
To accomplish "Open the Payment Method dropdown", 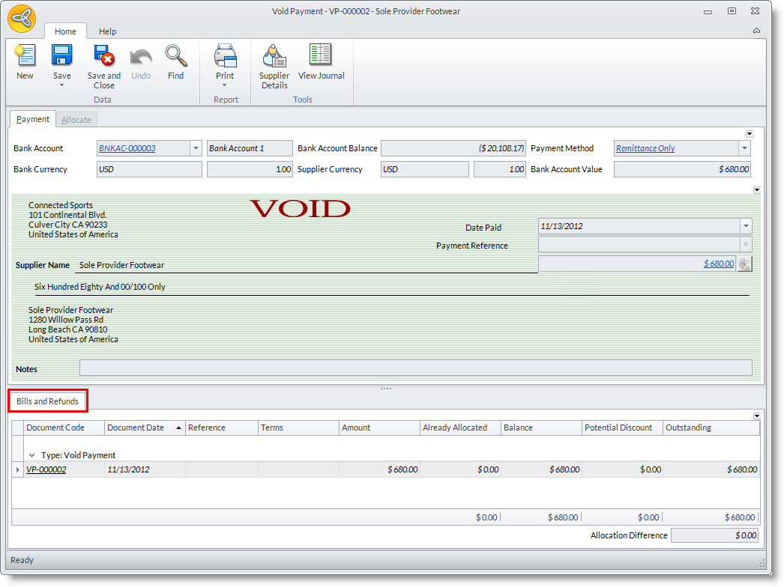I will click(744, 148).
